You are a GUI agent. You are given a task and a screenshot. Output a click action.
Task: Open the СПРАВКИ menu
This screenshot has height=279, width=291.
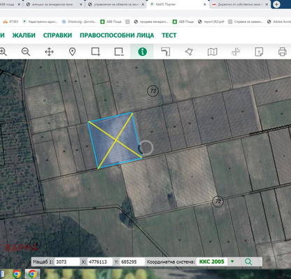pyautogui.click(x=57, y=36)
